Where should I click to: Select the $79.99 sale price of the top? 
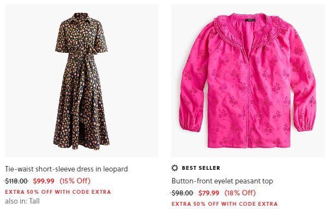[x=209, y=193]
